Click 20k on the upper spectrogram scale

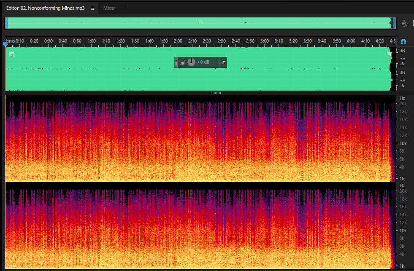(403, 104)
